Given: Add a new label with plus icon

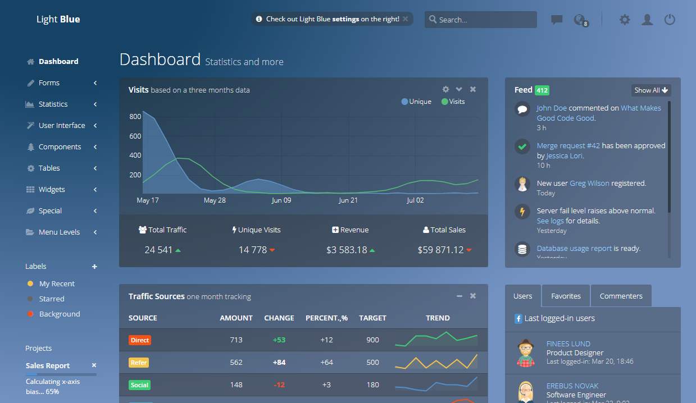Looking at the screenshot, I should [94, 267].
